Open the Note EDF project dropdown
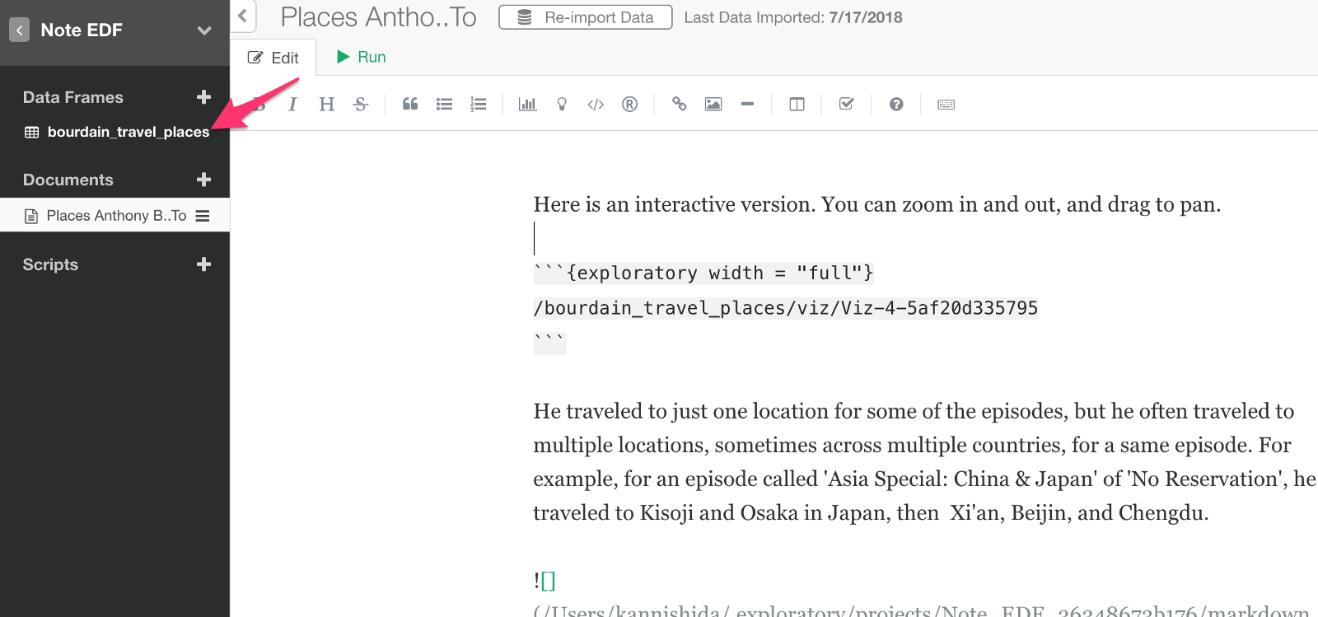This screenshot has height=617, width=1318. pos(204,30)
